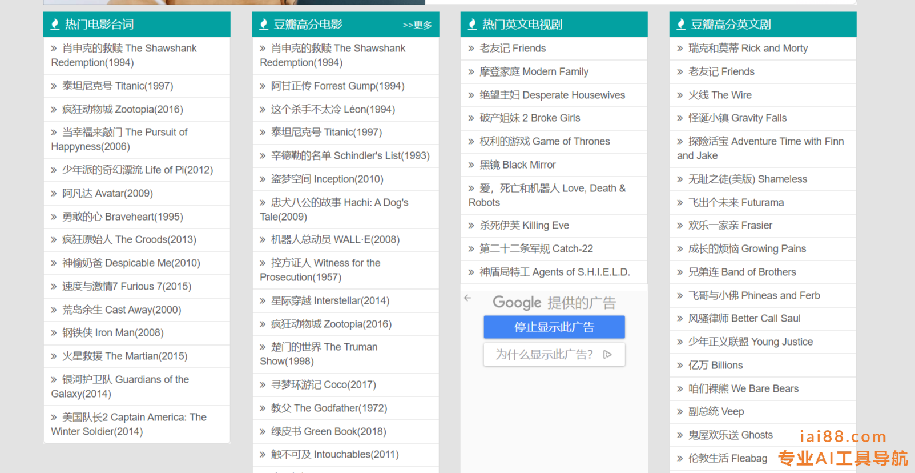This screenshot has height=473, width=915.
Task: Open 飞哥与小佛 Phineas and Ferb
Action: pos(754,295)
